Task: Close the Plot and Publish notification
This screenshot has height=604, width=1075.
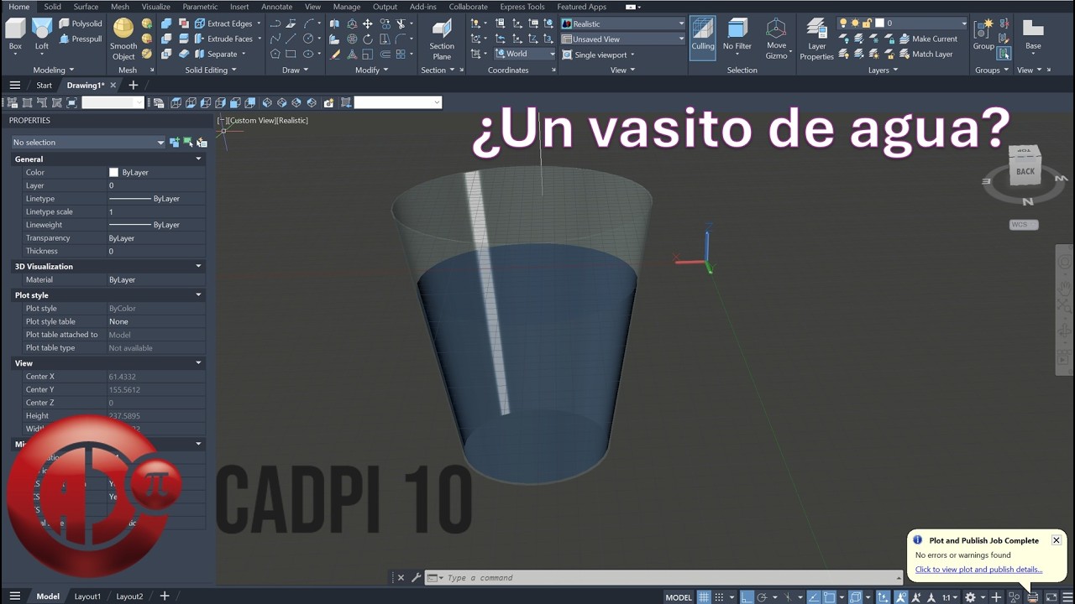Action: click(1057, 540)
